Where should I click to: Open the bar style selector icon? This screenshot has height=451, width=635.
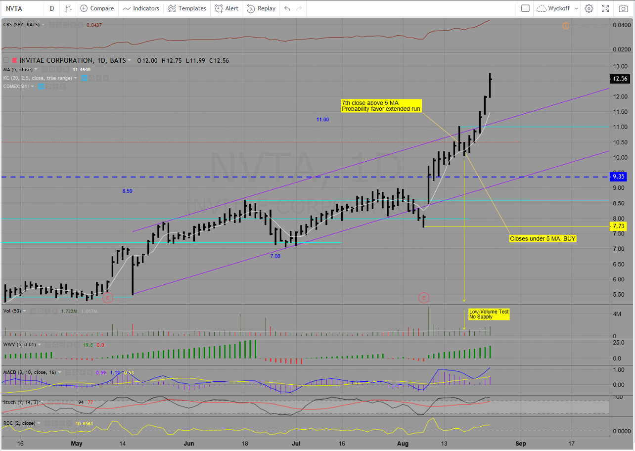[68, 8]
